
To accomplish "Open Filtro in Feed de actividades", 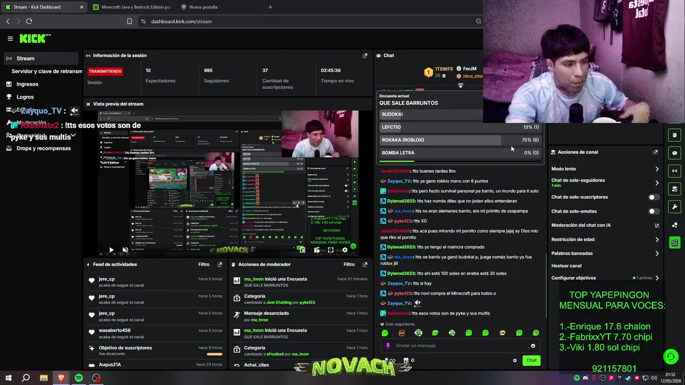I will [x=204, y=265].
